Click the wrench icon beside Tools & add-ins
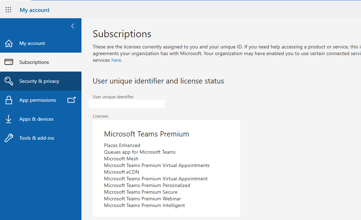The height and width of the screenshot is (220, 361). (x=9, y=138)
